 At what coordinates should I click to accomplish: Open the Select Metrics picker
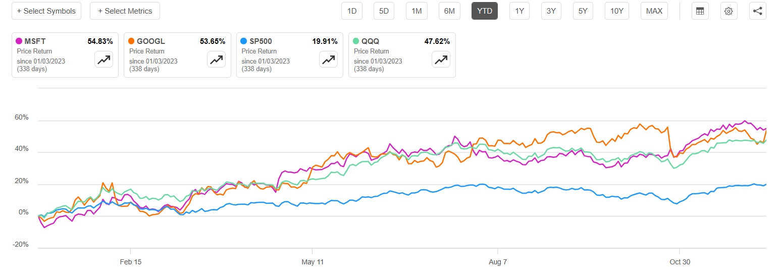(x=125, y=11)
